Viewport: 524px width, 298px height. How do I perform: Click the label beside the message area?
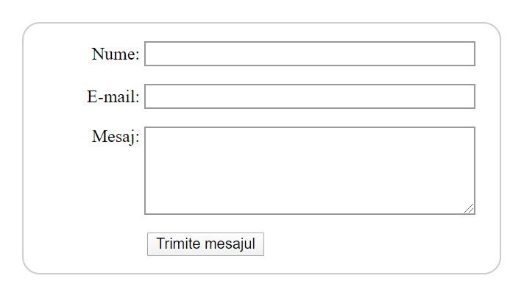point(115,136)
